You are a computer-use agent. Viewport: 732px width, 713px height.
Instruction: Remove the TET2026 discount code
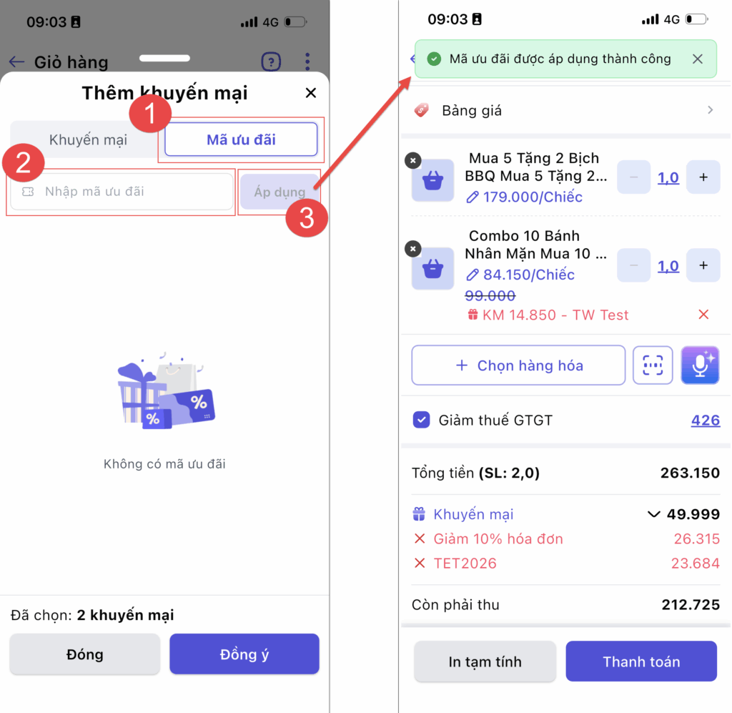(x=420, y=563)
